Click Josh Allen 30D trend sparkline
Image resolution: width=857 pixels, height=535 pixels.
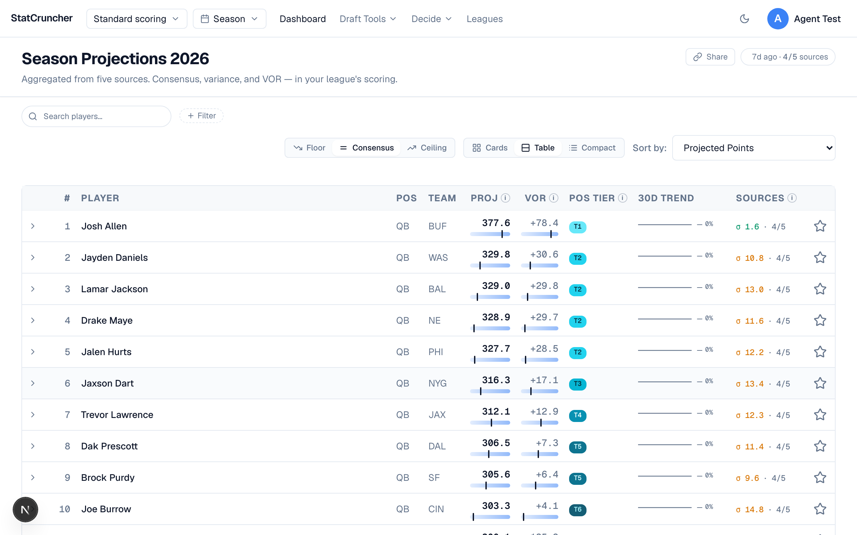[665, 225]
